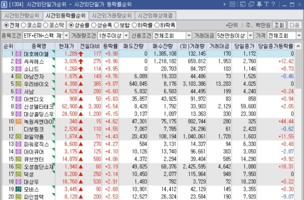Click the dark green badge icon beside 모비스
The height and width of the screenshot is (200, 304).
click(x=18, y=189)
